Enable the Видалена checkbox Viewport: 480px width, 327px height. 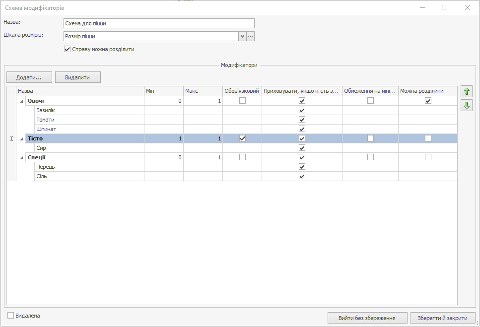(x=11, y=316)
